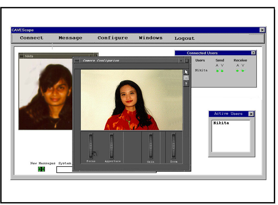The image size is (278, 205).
Task: Select the arrow pointer tool in Camera Configuration
Action: [x=186, y=72]
